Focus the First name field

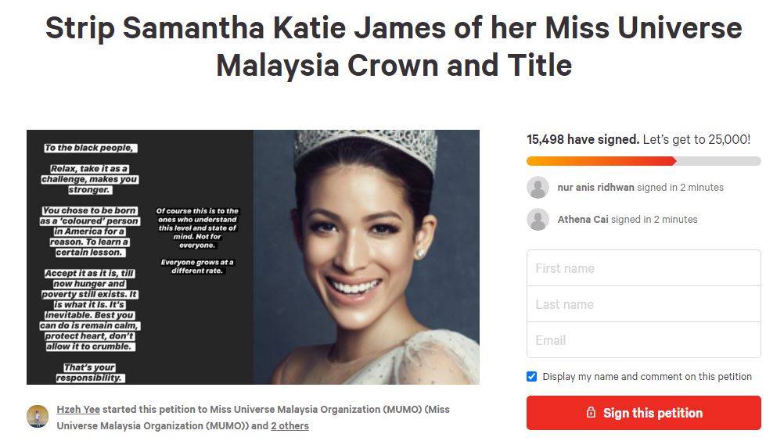pos(643,268)
